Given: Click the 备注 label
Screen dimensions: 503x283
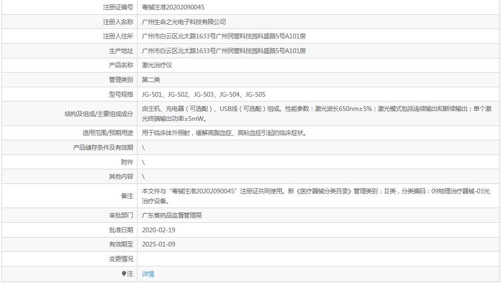Looking at the screenshot, I should 127,196.
